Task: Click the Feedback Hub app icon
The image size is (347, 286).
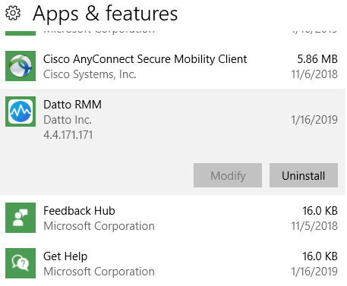Action: tap(21, 218)
